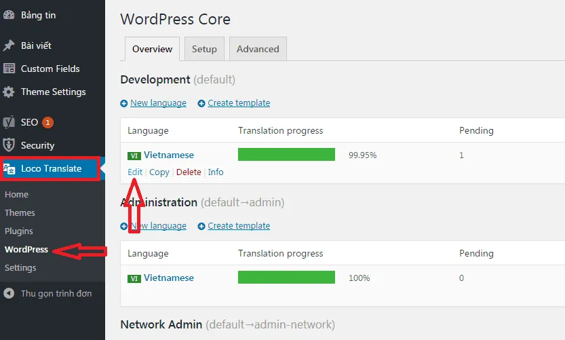
Task: Click the Bài viết pin icon
Action: click(9, 45)
